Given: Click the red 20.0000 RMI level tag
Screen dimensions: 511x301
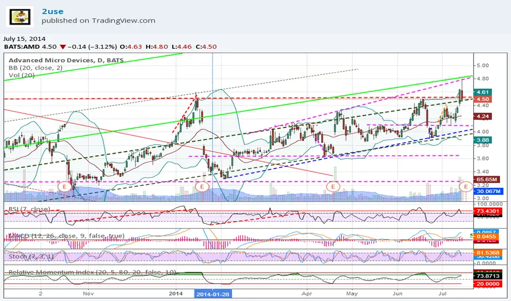Looking at the screenshot, I should tap(488, 283).
